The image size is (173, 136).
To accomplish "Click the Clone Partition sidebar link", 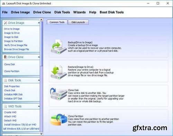I will click(12, 71).
